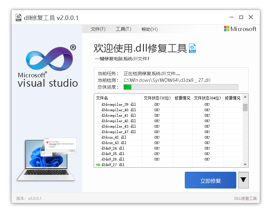Click the 文件名 column header

click(118, 98)
